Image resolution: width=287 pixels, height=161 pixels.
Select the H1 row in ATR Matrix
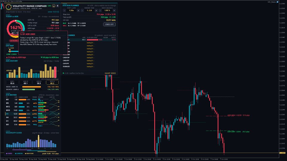pos(32,114)
